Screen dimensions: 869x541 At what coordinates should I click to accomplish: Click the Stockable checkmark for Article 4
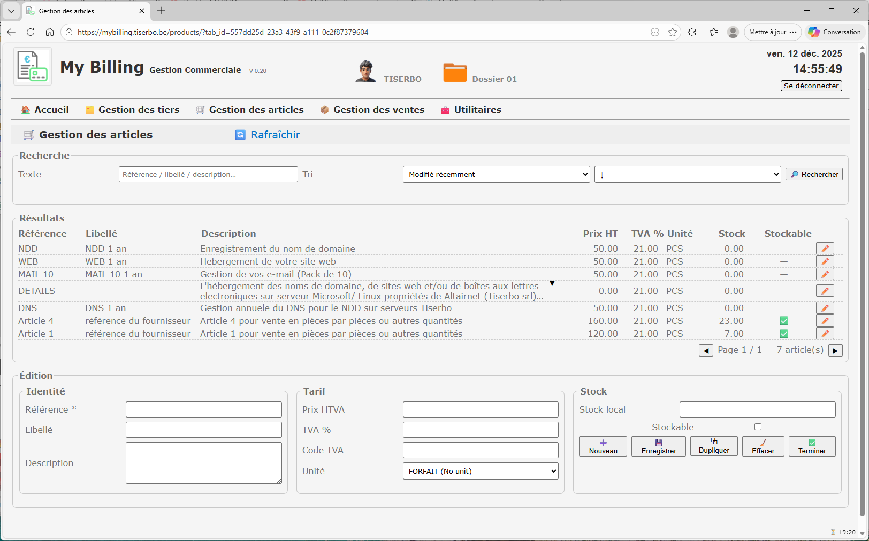(x=783, y=320)
